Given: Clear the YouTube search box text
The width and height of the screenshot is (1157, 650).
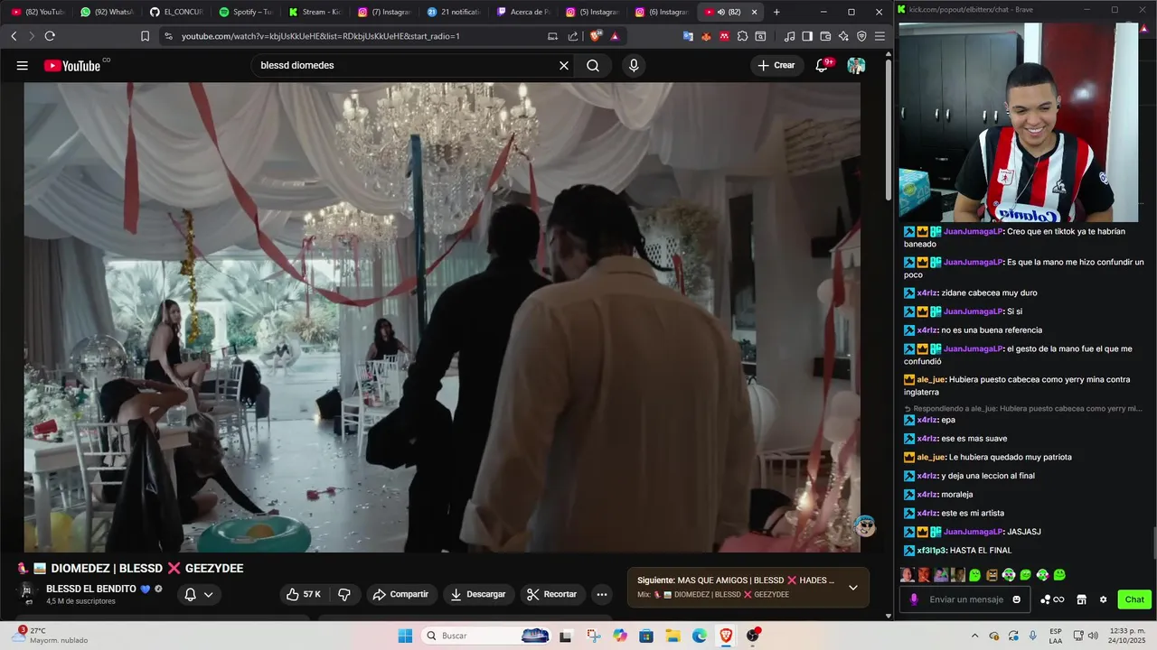Looking at the screenshot, I should 564,65.
